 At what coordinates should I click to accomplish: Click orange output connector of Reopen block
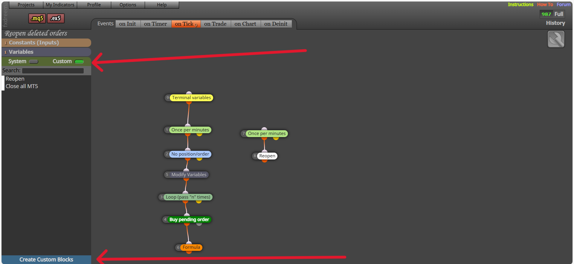coord(265,161)
